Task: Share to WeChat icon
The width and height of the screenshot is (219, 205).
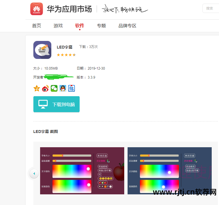Action: (54, 88)
